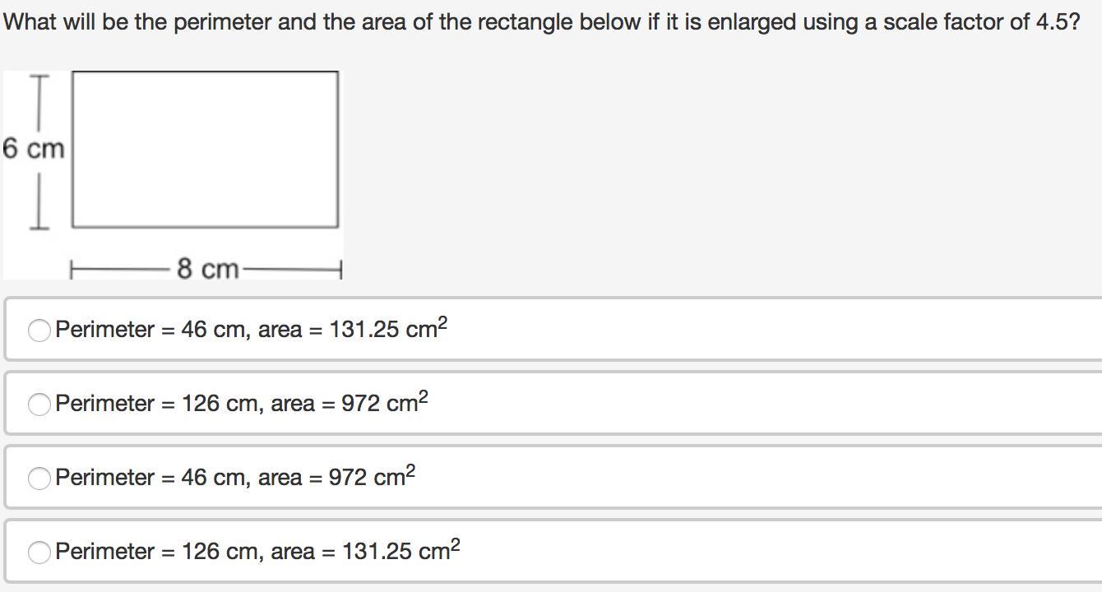This screenshot has height=592, width=1102.
Task: Click blank area of second answer box
Action: click(740, 404)
